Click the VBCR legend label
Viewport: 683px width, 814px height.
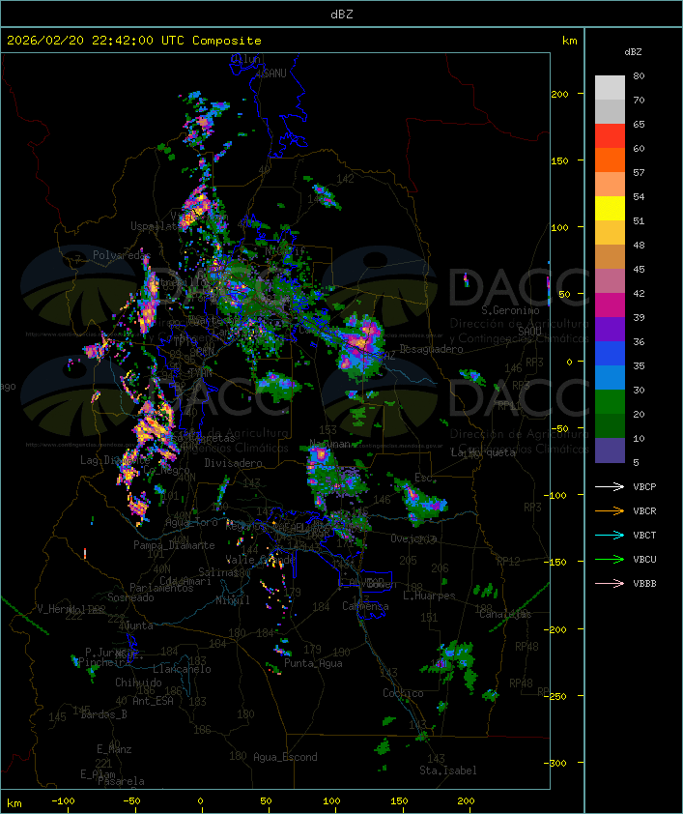pyautogui.click(x=644, y=510)
